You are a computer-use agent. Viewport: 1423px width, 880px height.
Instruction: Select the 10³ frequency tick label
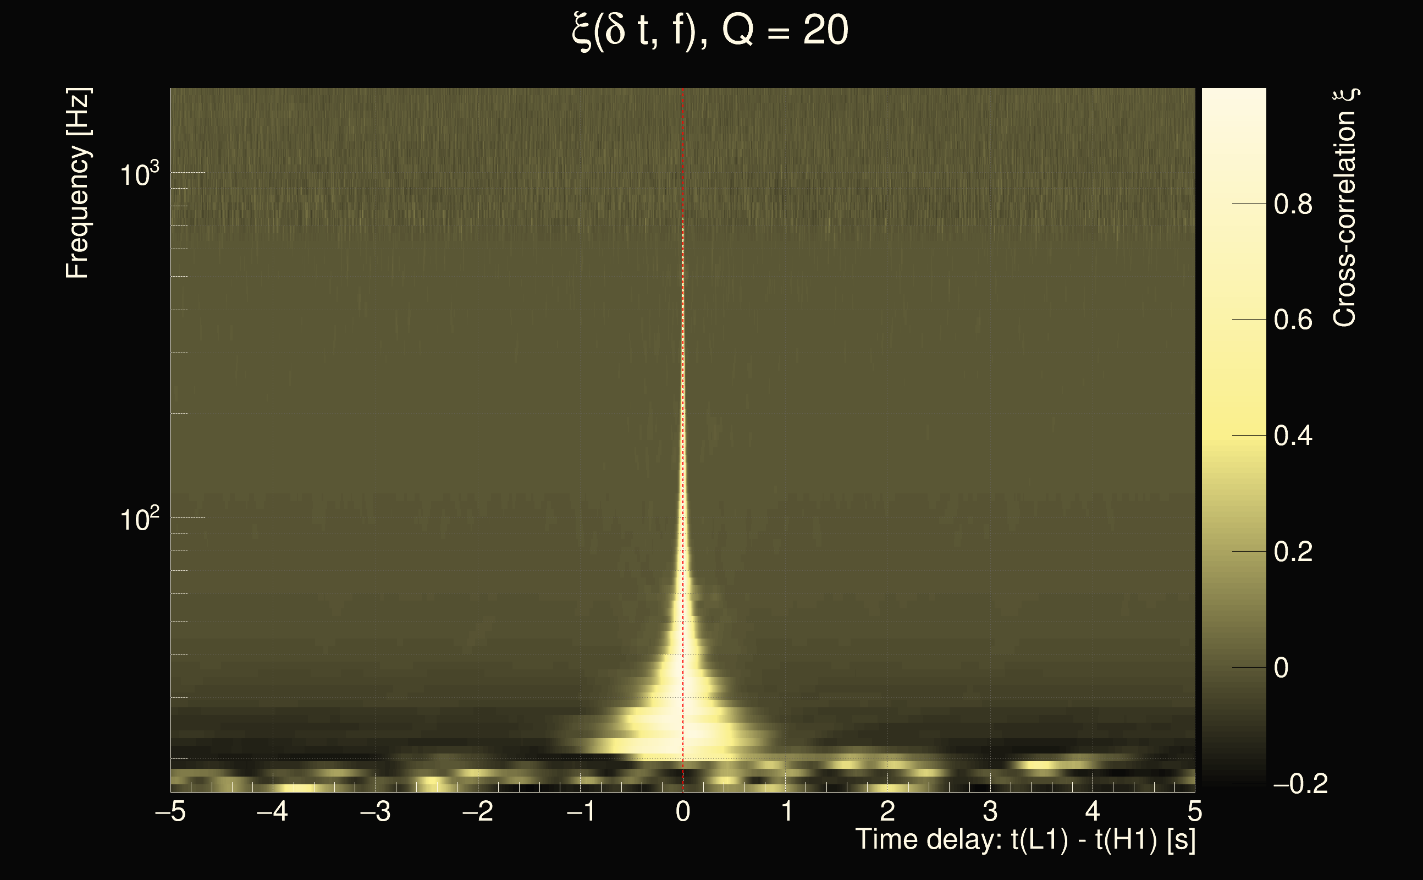point(139,174)
